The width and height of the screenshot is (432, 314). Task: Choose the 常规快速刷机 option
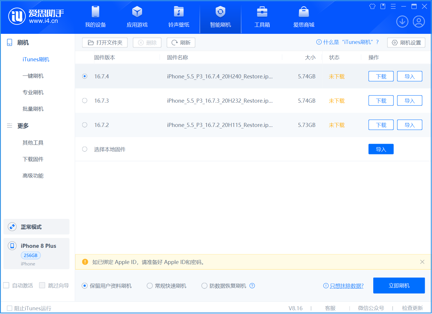coord(150,286)
